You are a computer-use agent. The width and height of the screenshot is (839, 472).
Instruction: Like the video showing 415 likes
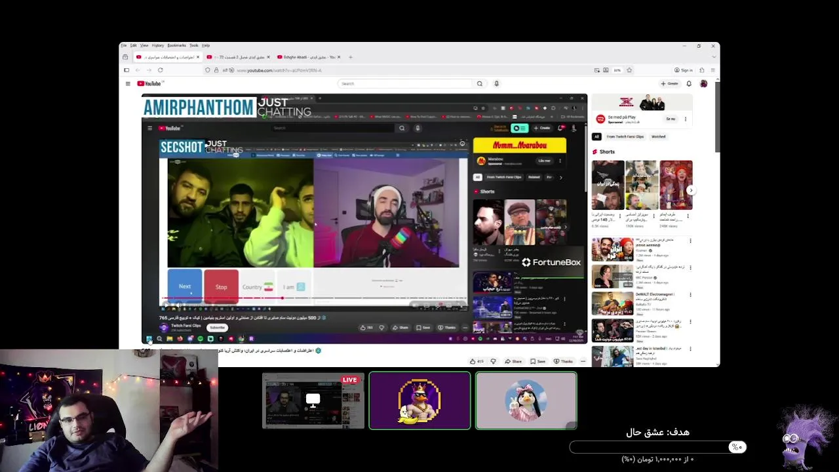(x=477, y=361)
